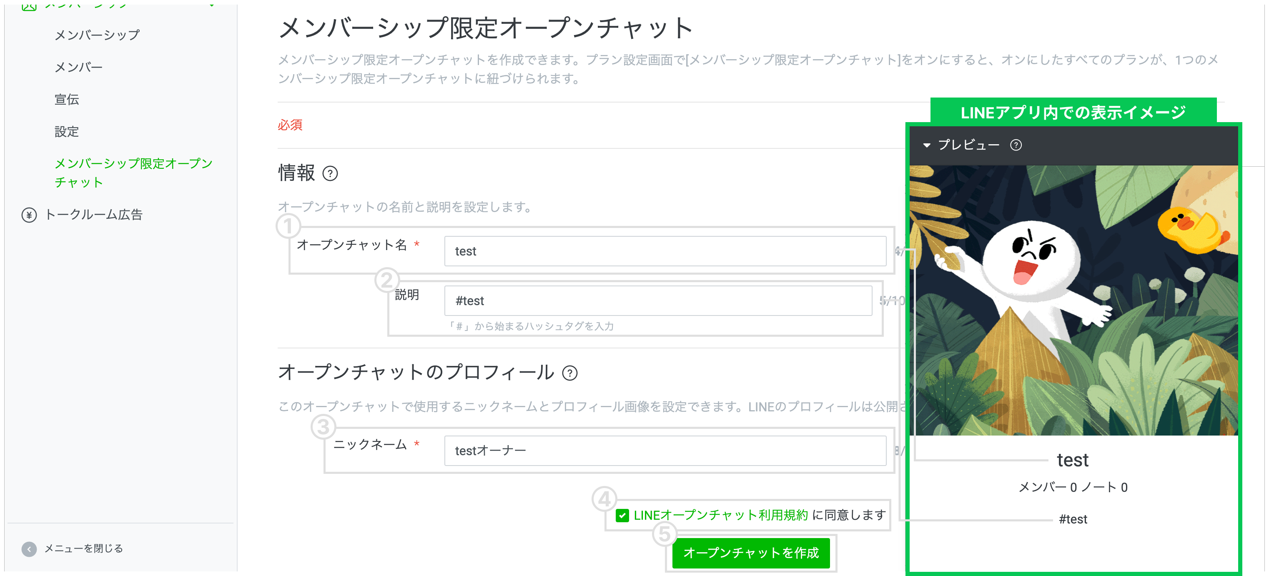Toggle the LINEオープンチャット利用規約 agreement checkbox
This screenshot has width=1269, height=576.
(x=622, y=516)
